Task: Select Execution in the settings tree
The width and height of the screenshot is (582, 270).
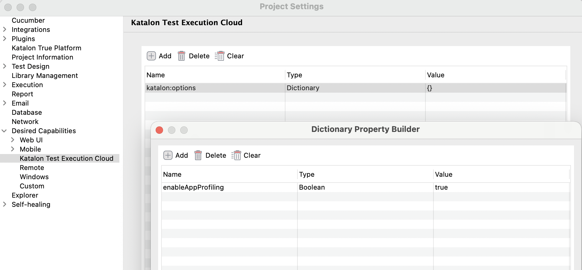Action: (x=27, y=85)
